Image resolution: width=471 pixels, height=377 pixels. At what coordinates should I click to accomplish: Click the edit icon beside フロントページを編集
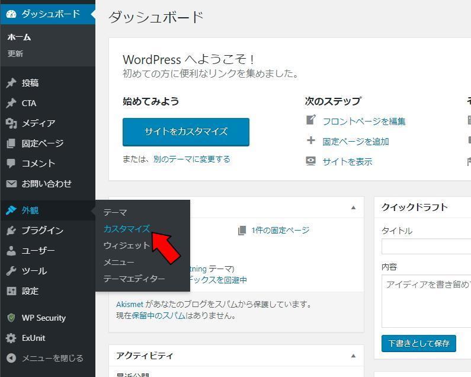click(311, 120)
